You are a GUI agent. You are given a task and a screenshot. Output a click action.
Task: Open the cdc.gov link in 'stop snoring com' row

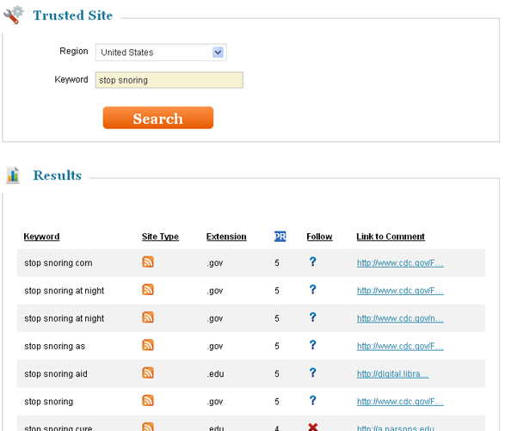point(400,263)
